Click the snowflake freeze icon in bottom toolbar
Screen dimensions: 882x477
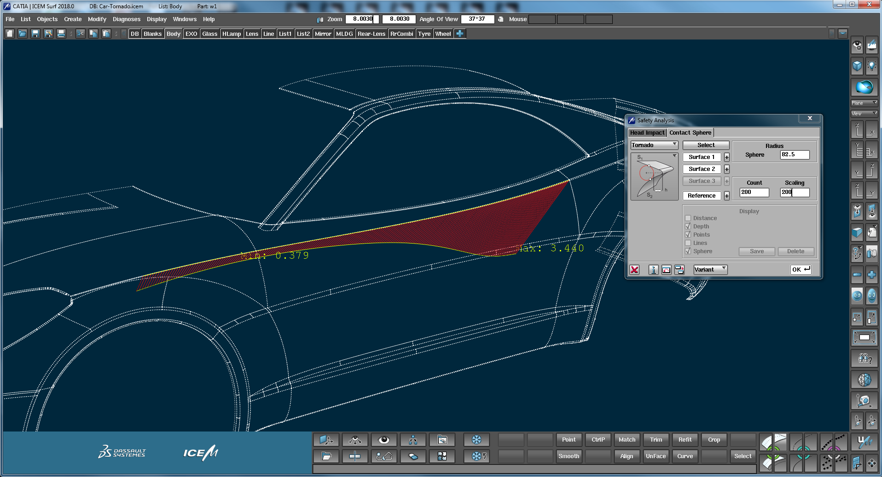pyautogui.click(x=476, y=440)
